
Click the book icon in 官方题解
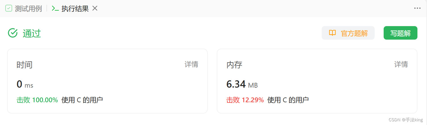tap(332, 33)
